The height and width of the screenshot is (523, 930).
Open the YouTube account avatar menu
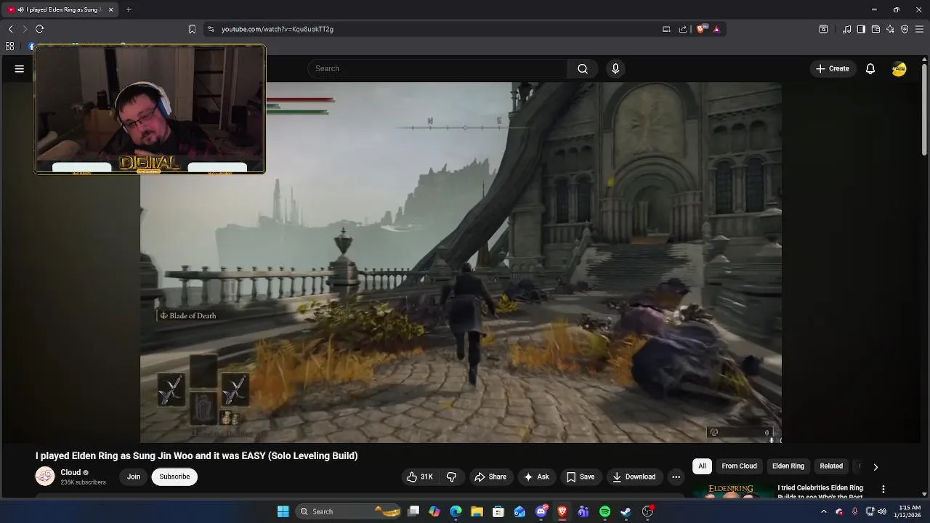tap(899, 68)
